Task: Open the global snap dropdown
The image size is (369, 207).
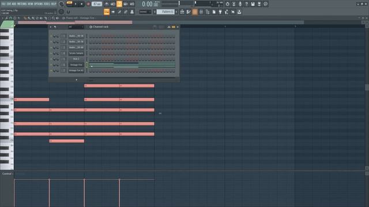Action: [x=145, y=11]
